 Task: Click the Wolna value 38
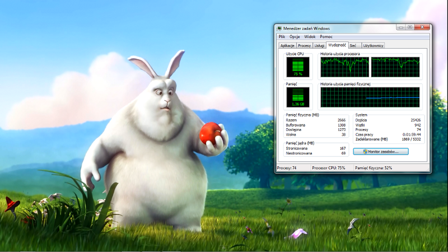(343, 134)
